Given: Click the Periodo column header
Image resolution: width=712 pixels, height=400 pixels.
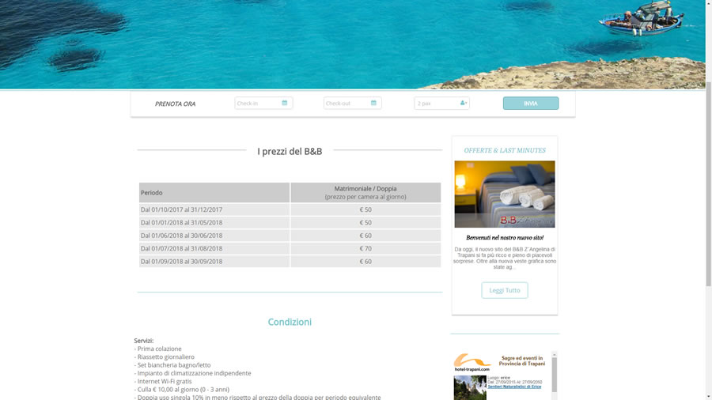Looking at the screenshot, I should [214, 193].
